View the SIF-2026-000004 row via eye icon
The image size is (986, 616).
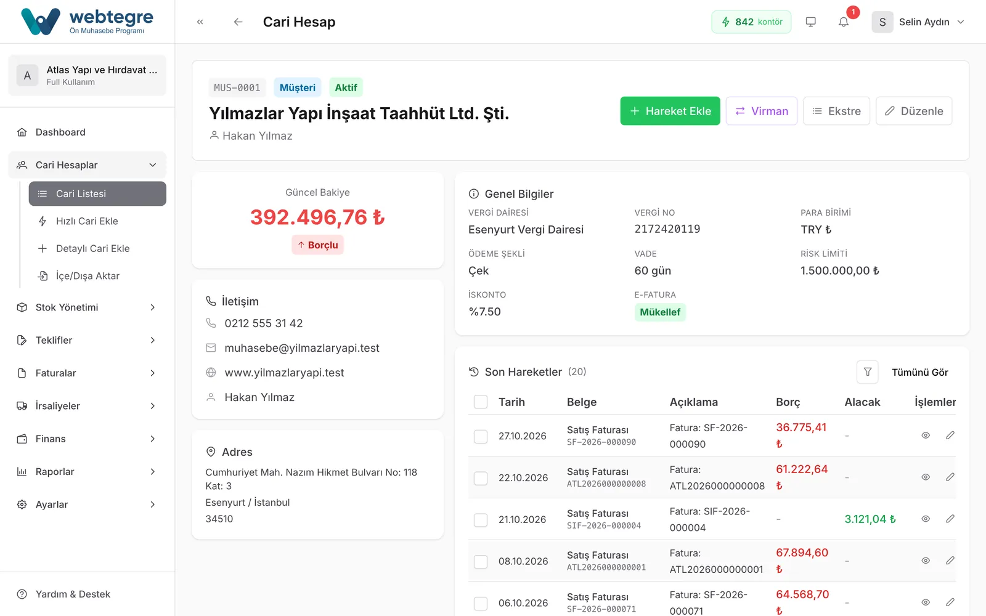pos(926,519)
